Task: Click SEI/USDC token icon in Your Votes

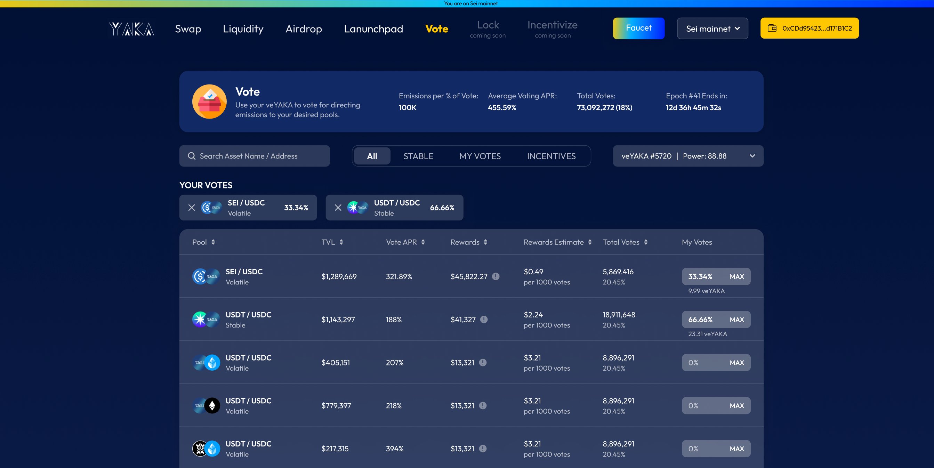Action: coord(211,207)
